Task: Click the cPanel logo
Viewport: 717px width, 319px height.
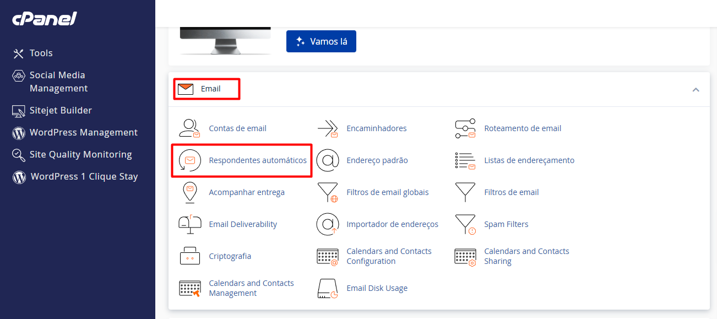Action: click(44, 18)
